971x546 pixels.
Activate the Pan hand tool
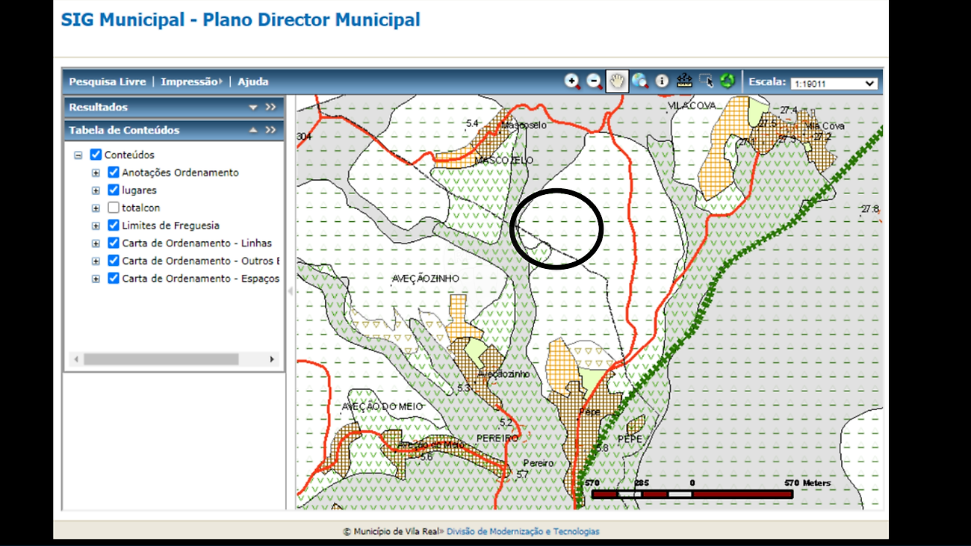tap(616, 81)
